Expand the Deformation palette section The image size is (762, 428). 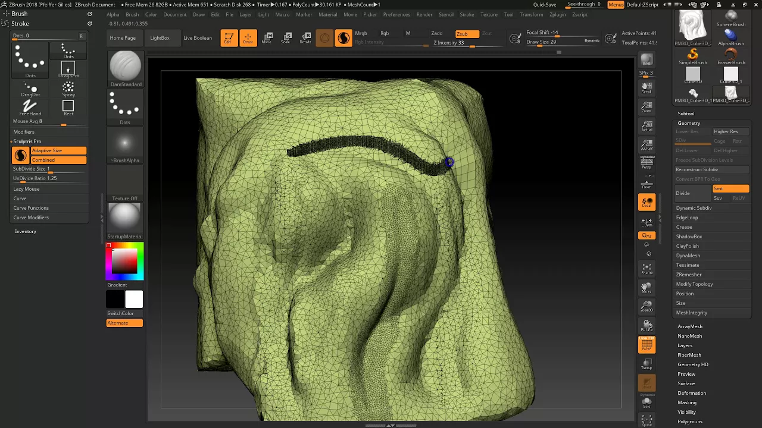tap(692, 393)
